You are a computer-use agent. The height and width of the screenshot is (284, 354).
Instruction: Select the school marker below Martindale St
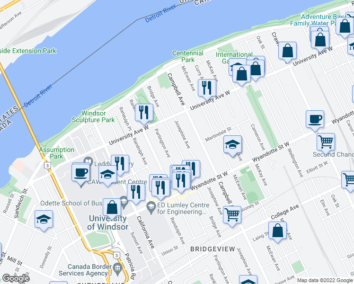point(232,145)
